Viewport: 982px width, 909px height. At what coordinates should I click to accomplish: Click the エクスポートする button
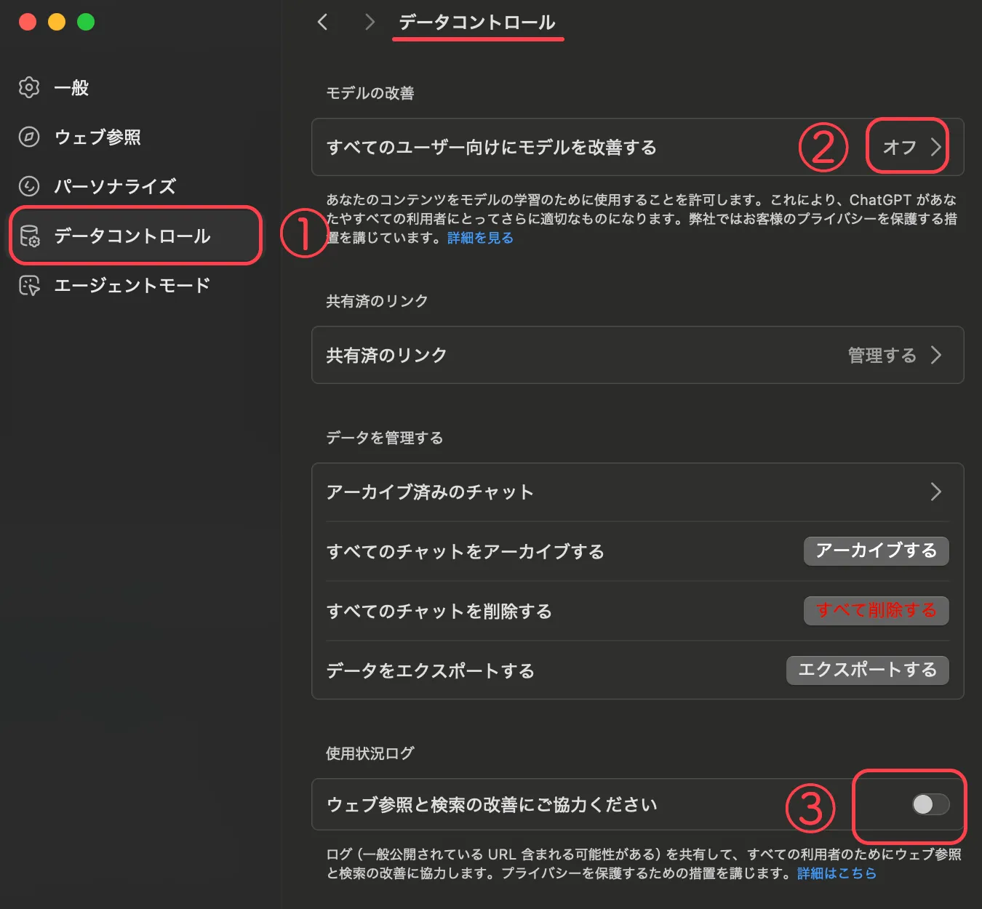[x=867, y=670]
